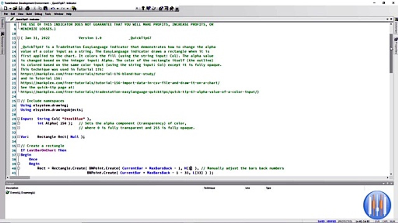Click the Cut scissors toolbar icon

click(x=35, y=8)
